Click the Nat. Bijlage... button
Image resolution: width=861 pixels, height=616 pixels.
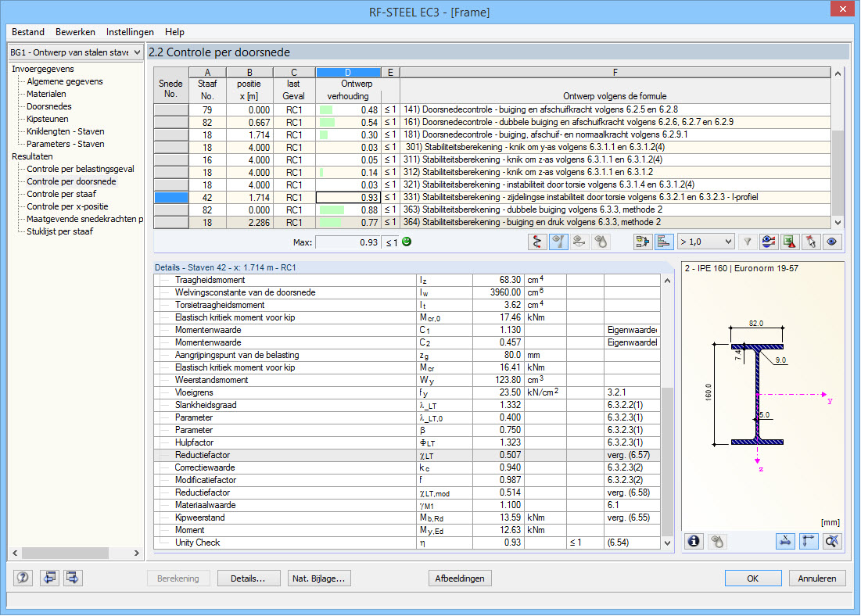319,578
